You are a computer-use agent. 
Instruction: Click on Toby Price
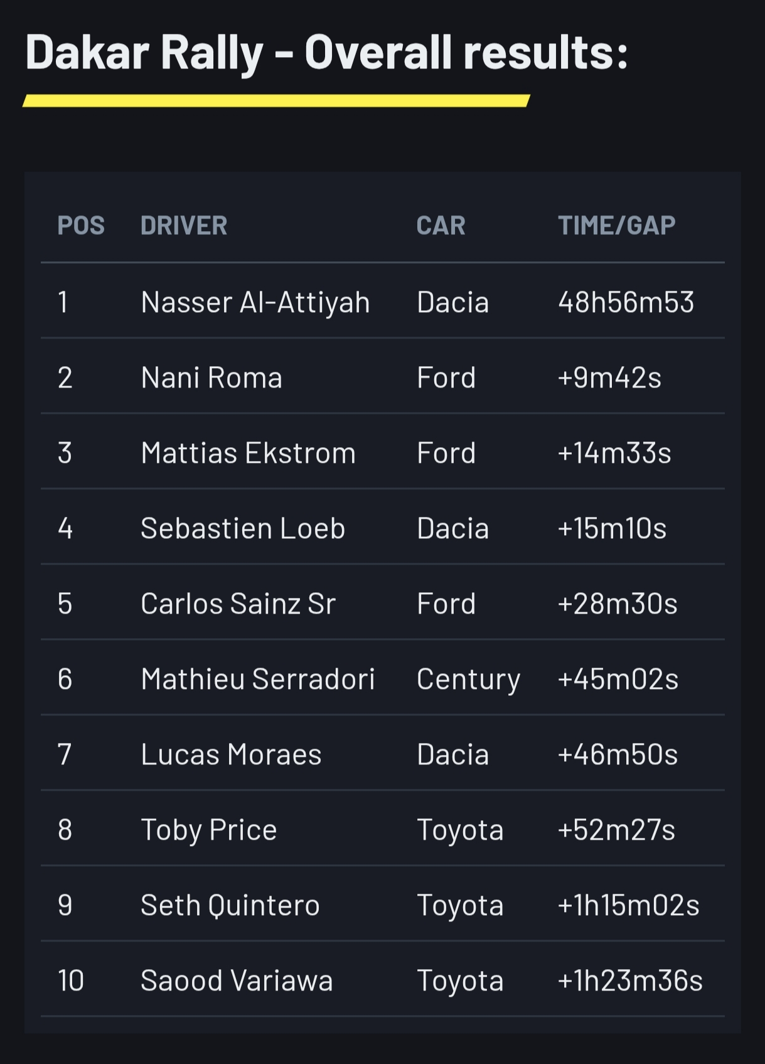pos(208,830)
